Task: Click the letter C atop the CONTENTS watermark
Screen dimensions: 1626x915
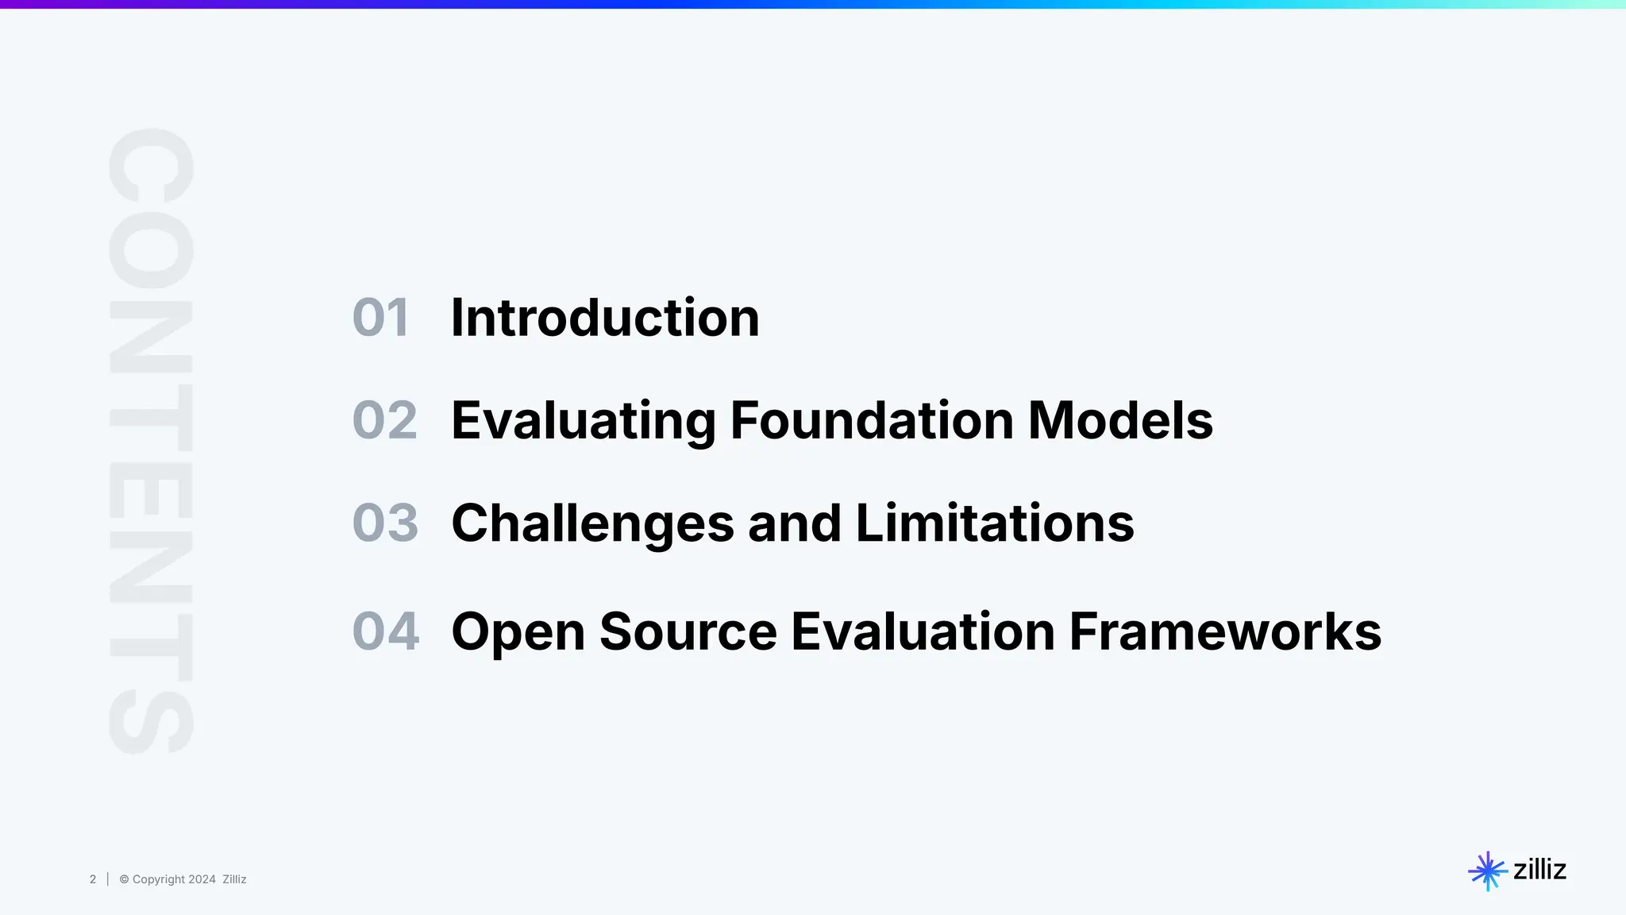Action: 151,165
